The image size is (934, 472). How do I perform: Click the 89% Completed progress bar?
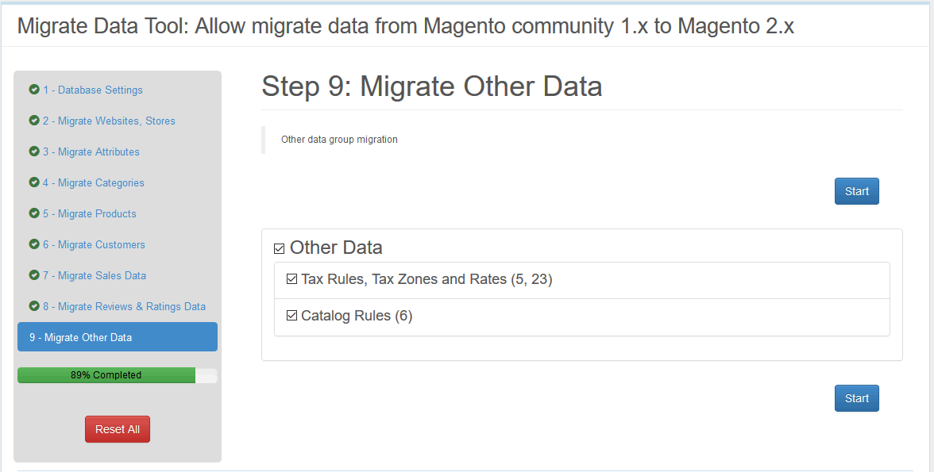click(x=117, y=375)
